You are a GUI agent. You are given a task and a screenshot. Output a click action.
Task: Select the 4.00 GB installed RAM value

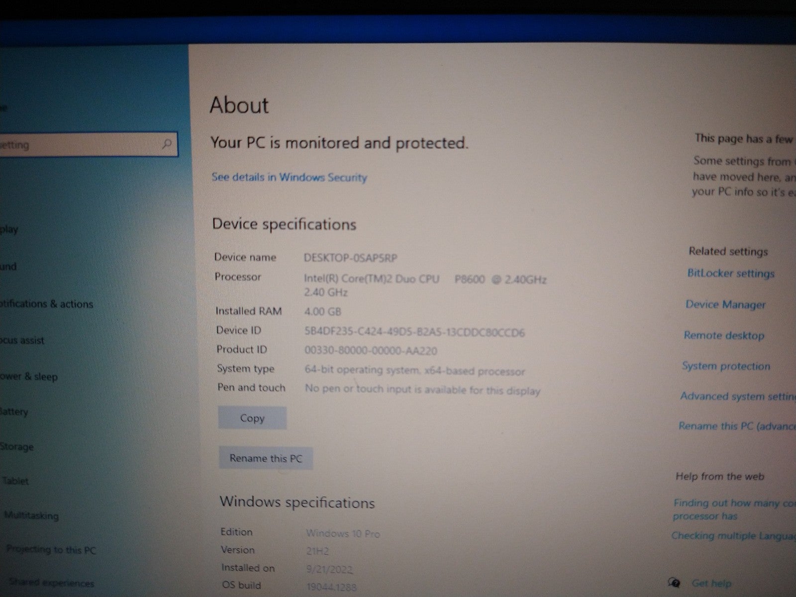click(323, 312)
